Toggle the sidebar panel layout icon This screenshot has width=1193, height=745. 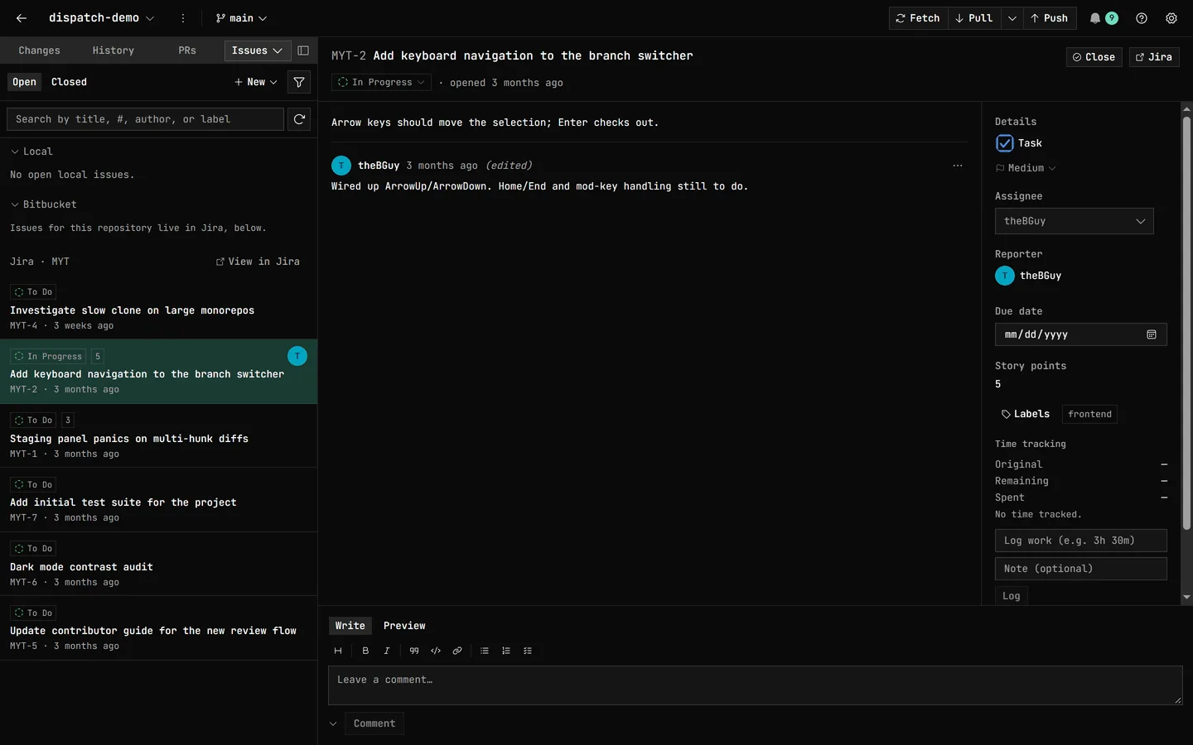[x=303, y=50]
